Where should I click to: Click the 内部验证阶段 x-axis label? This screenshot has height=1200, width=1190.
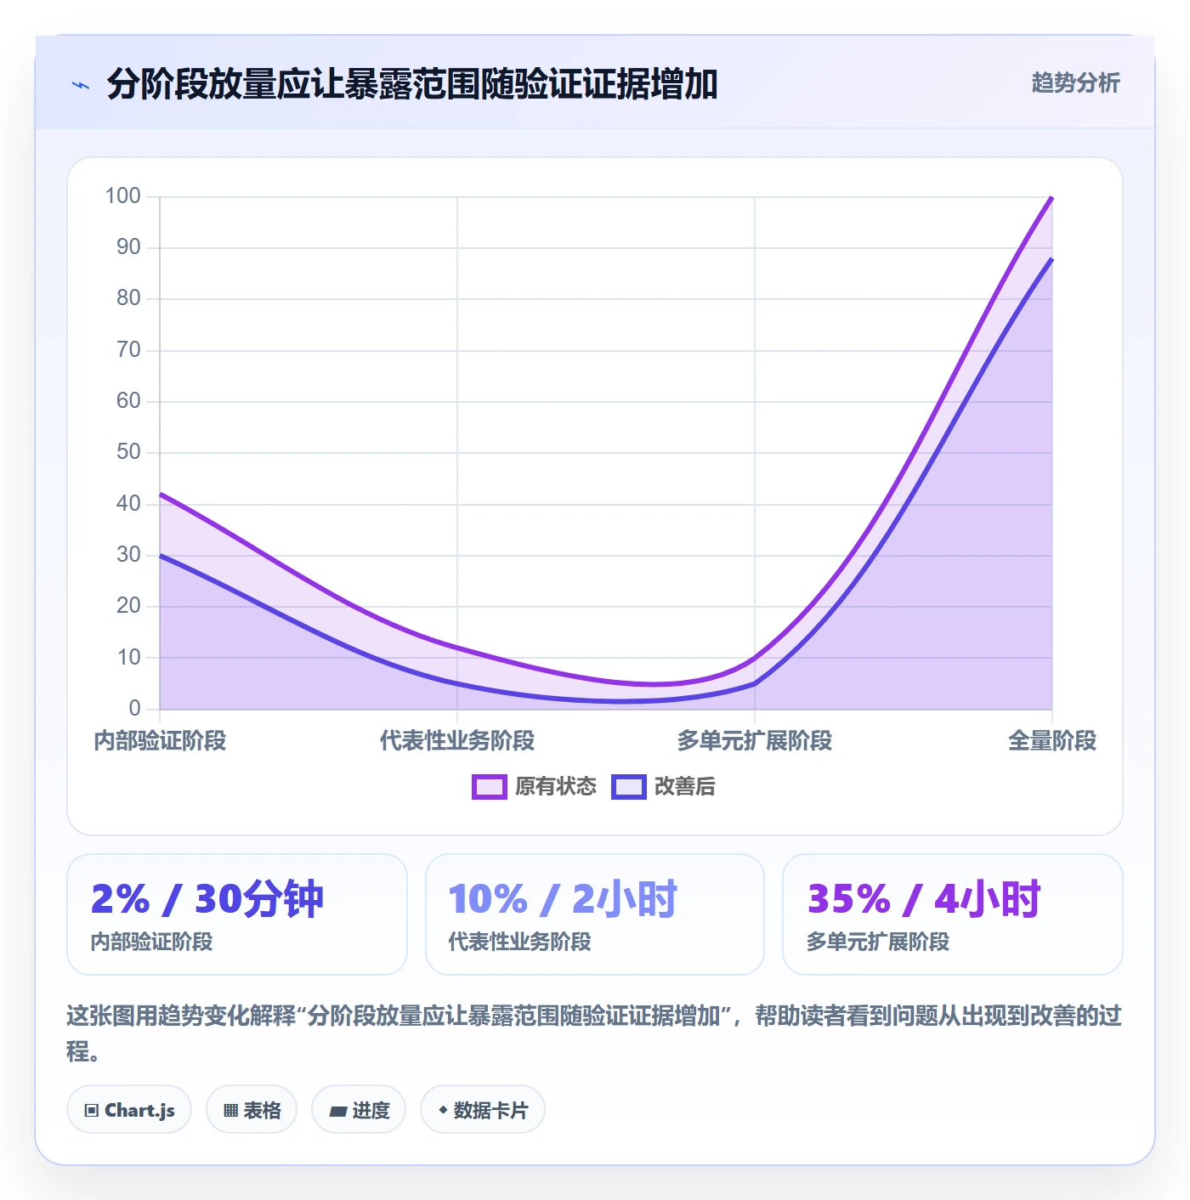(160, 741)
